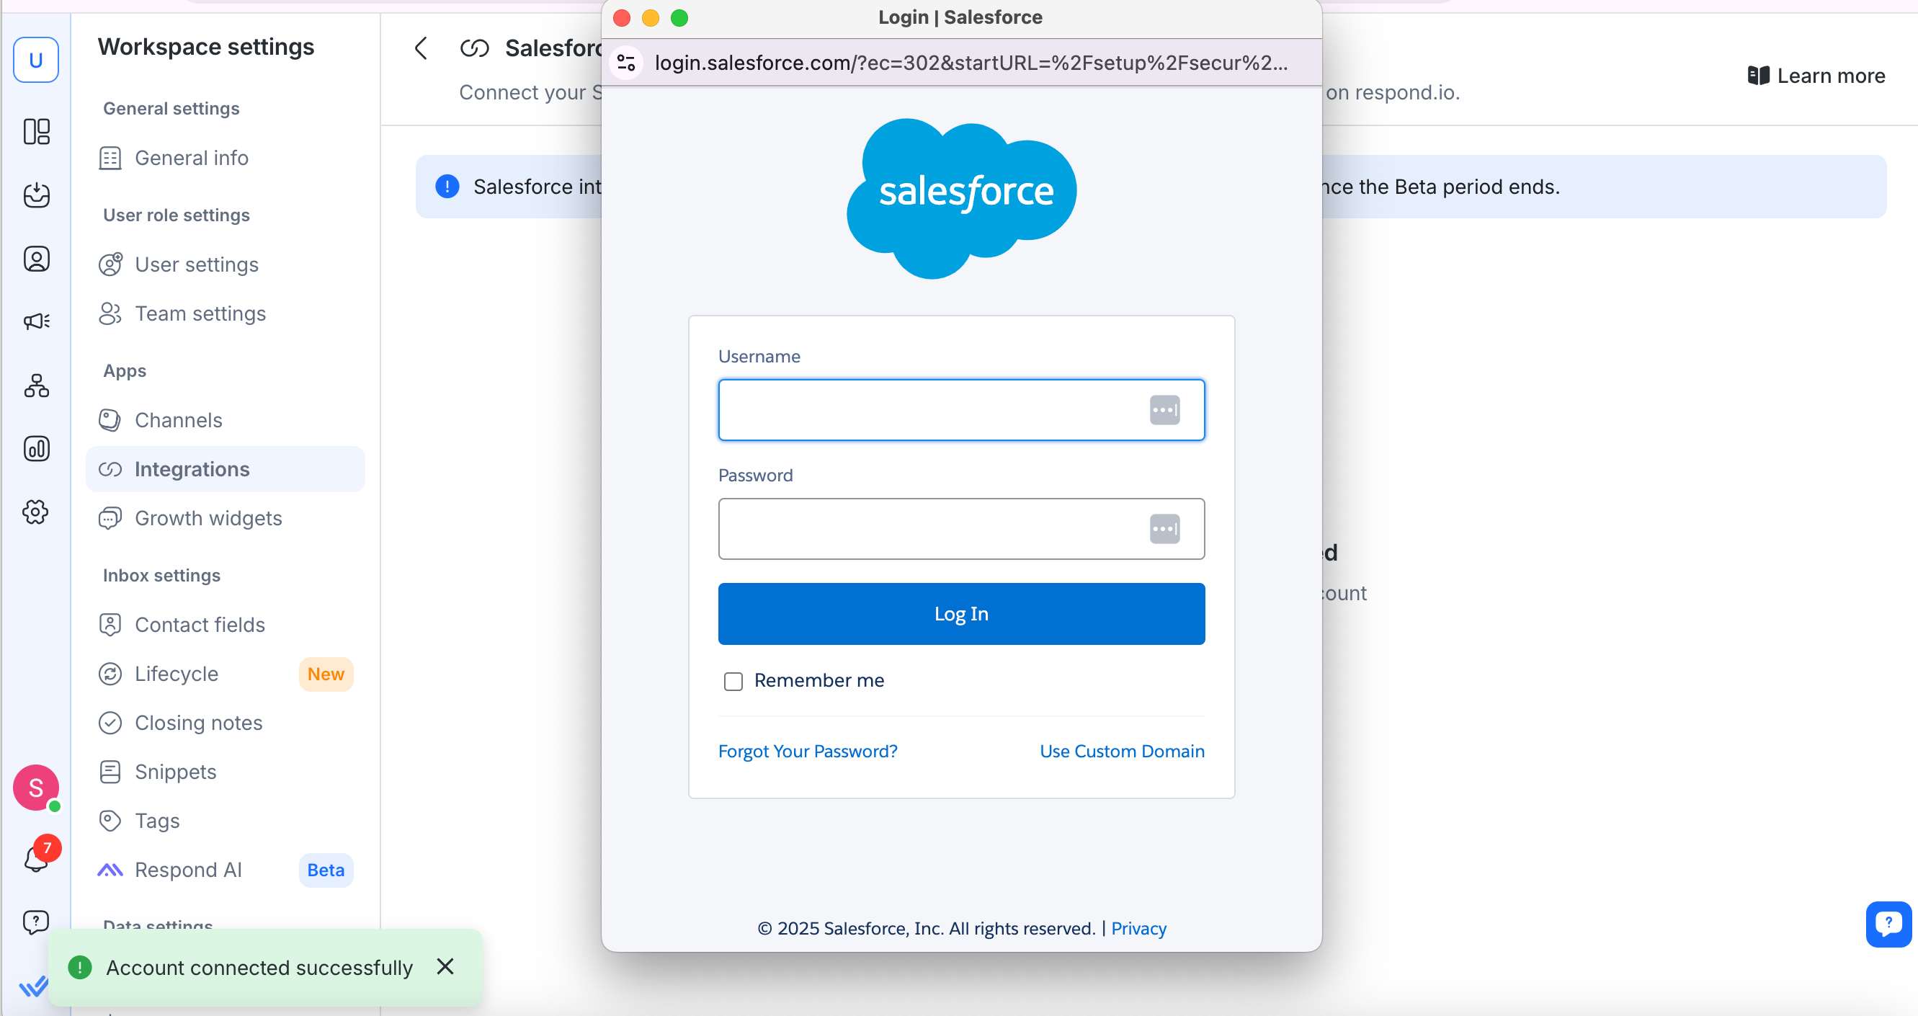Click the login.salesforce.com address bar URL
This screenshot has width=1918, height=1016.
(x=971, y=63)
